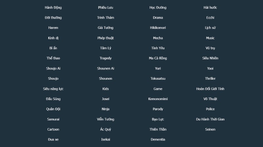Screen dimensions: 263x147
Task: Open the Trinh Thám genre
Action: pos(106,18)
